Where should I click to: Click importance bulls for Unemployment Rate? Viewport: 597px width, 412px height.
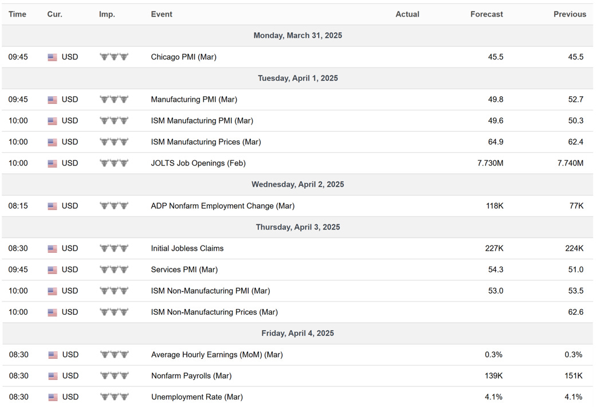coord(114,397)
